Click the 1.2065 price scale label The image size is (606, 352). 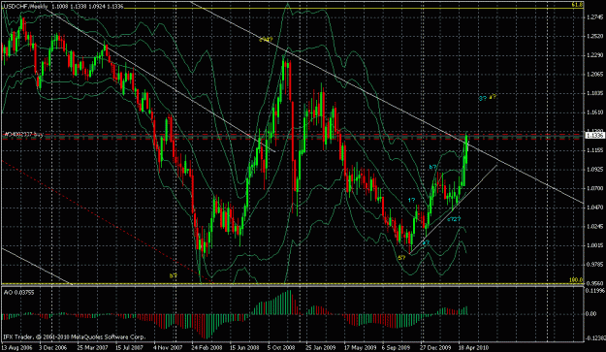[x=594, y=75]
